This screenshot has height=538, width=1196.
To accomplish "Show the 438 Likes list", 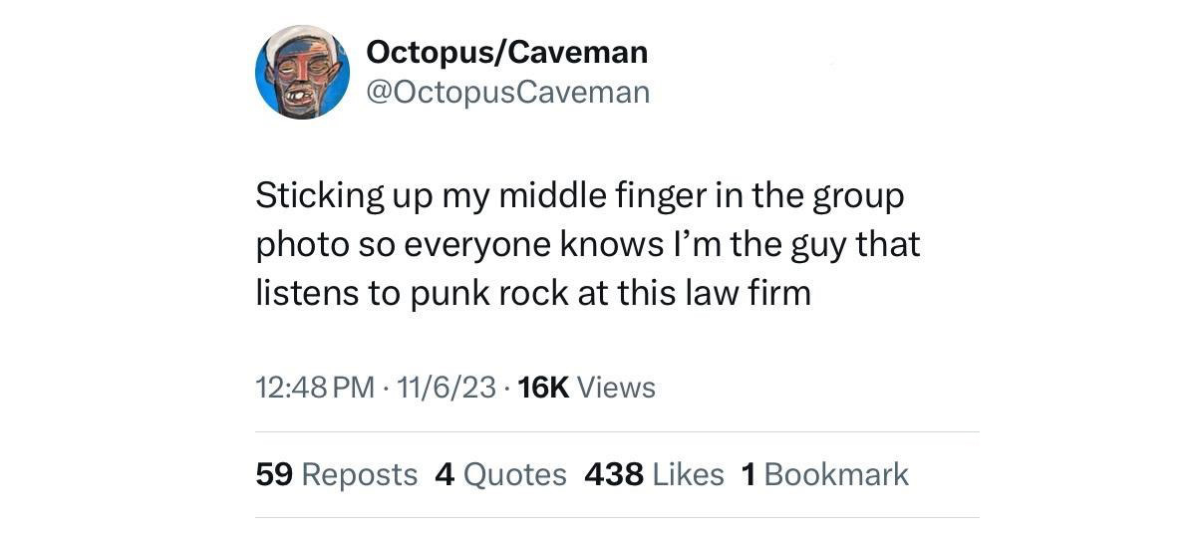I will tap(614, 474).
